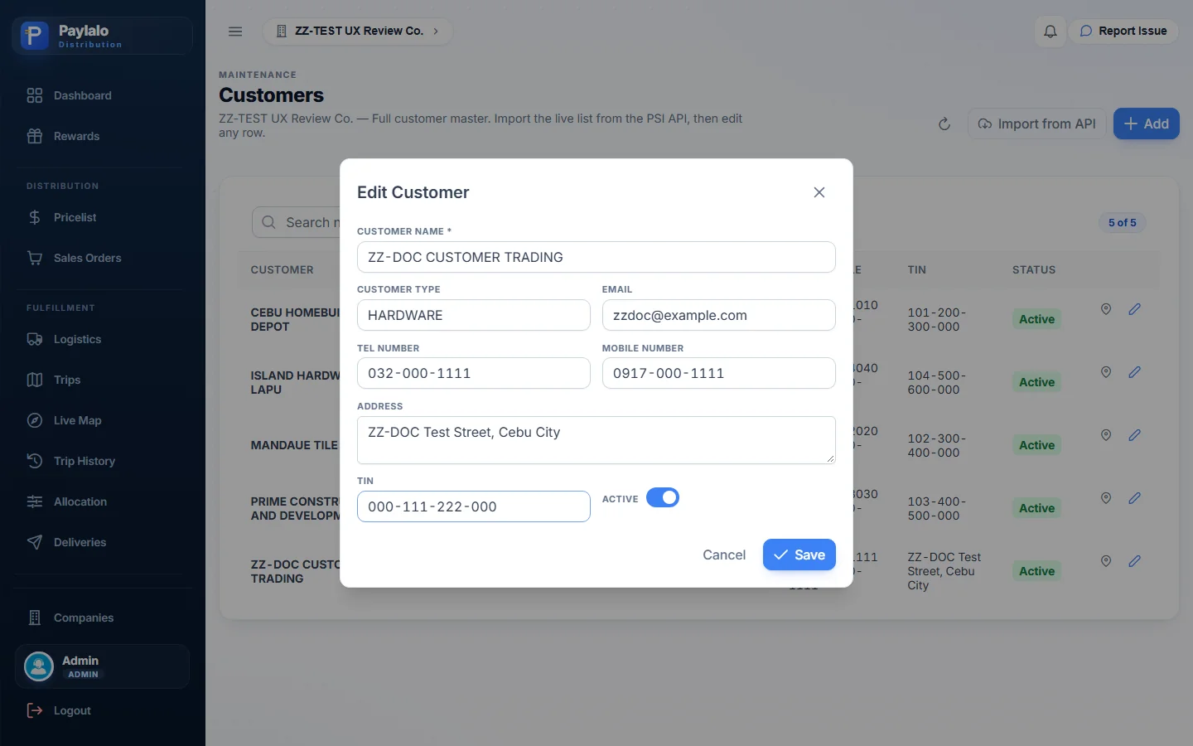Focus the Email input field
The height and width of the screenshot is (746, 1193).
pos(719,315)
